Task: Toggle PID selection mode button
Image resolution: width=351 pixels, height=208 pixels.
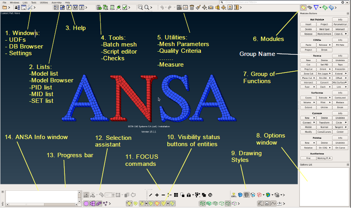Action: coord(92,195)
